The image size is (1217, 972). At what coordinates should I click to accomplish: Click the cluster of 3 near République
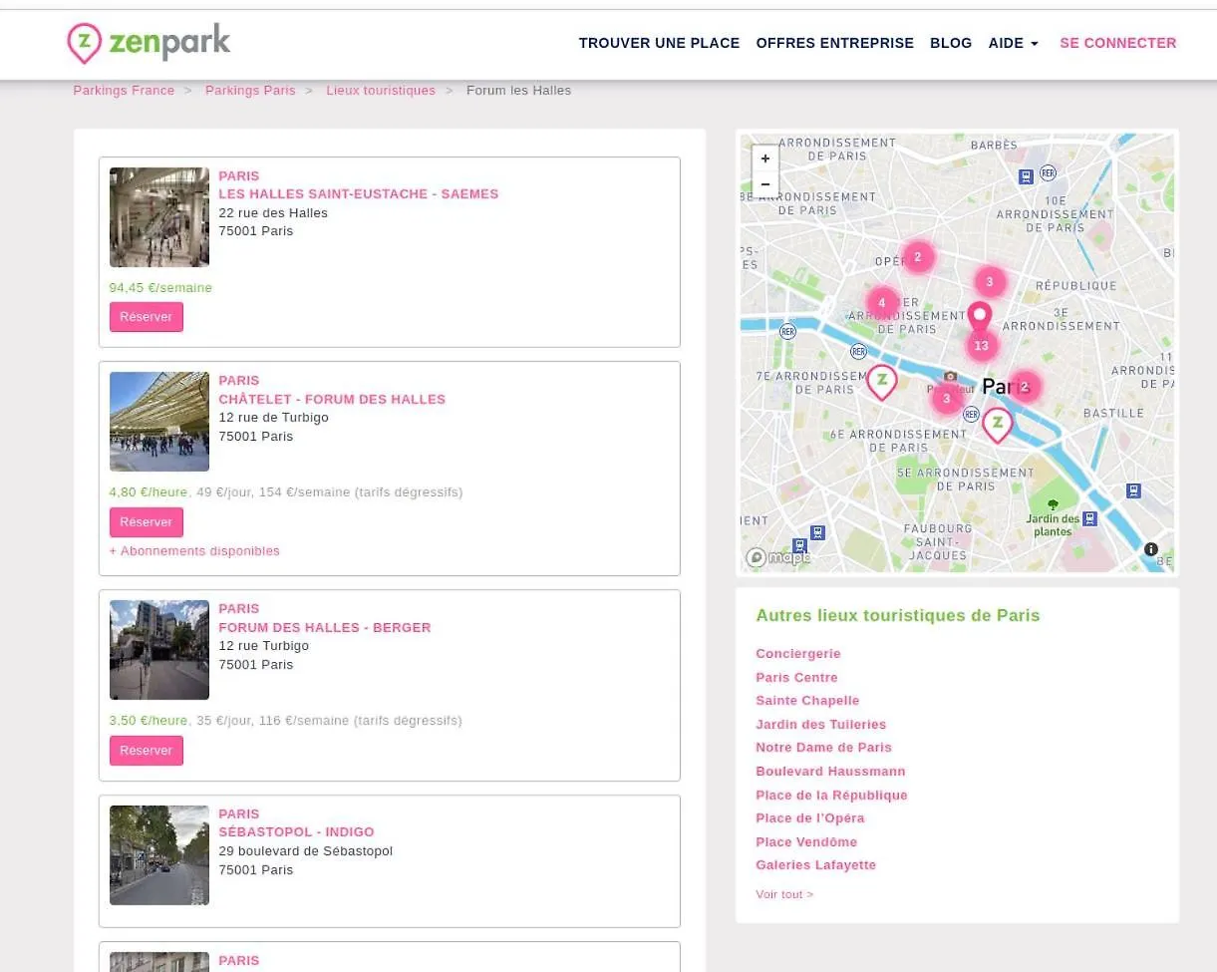[x=990, y=282]
